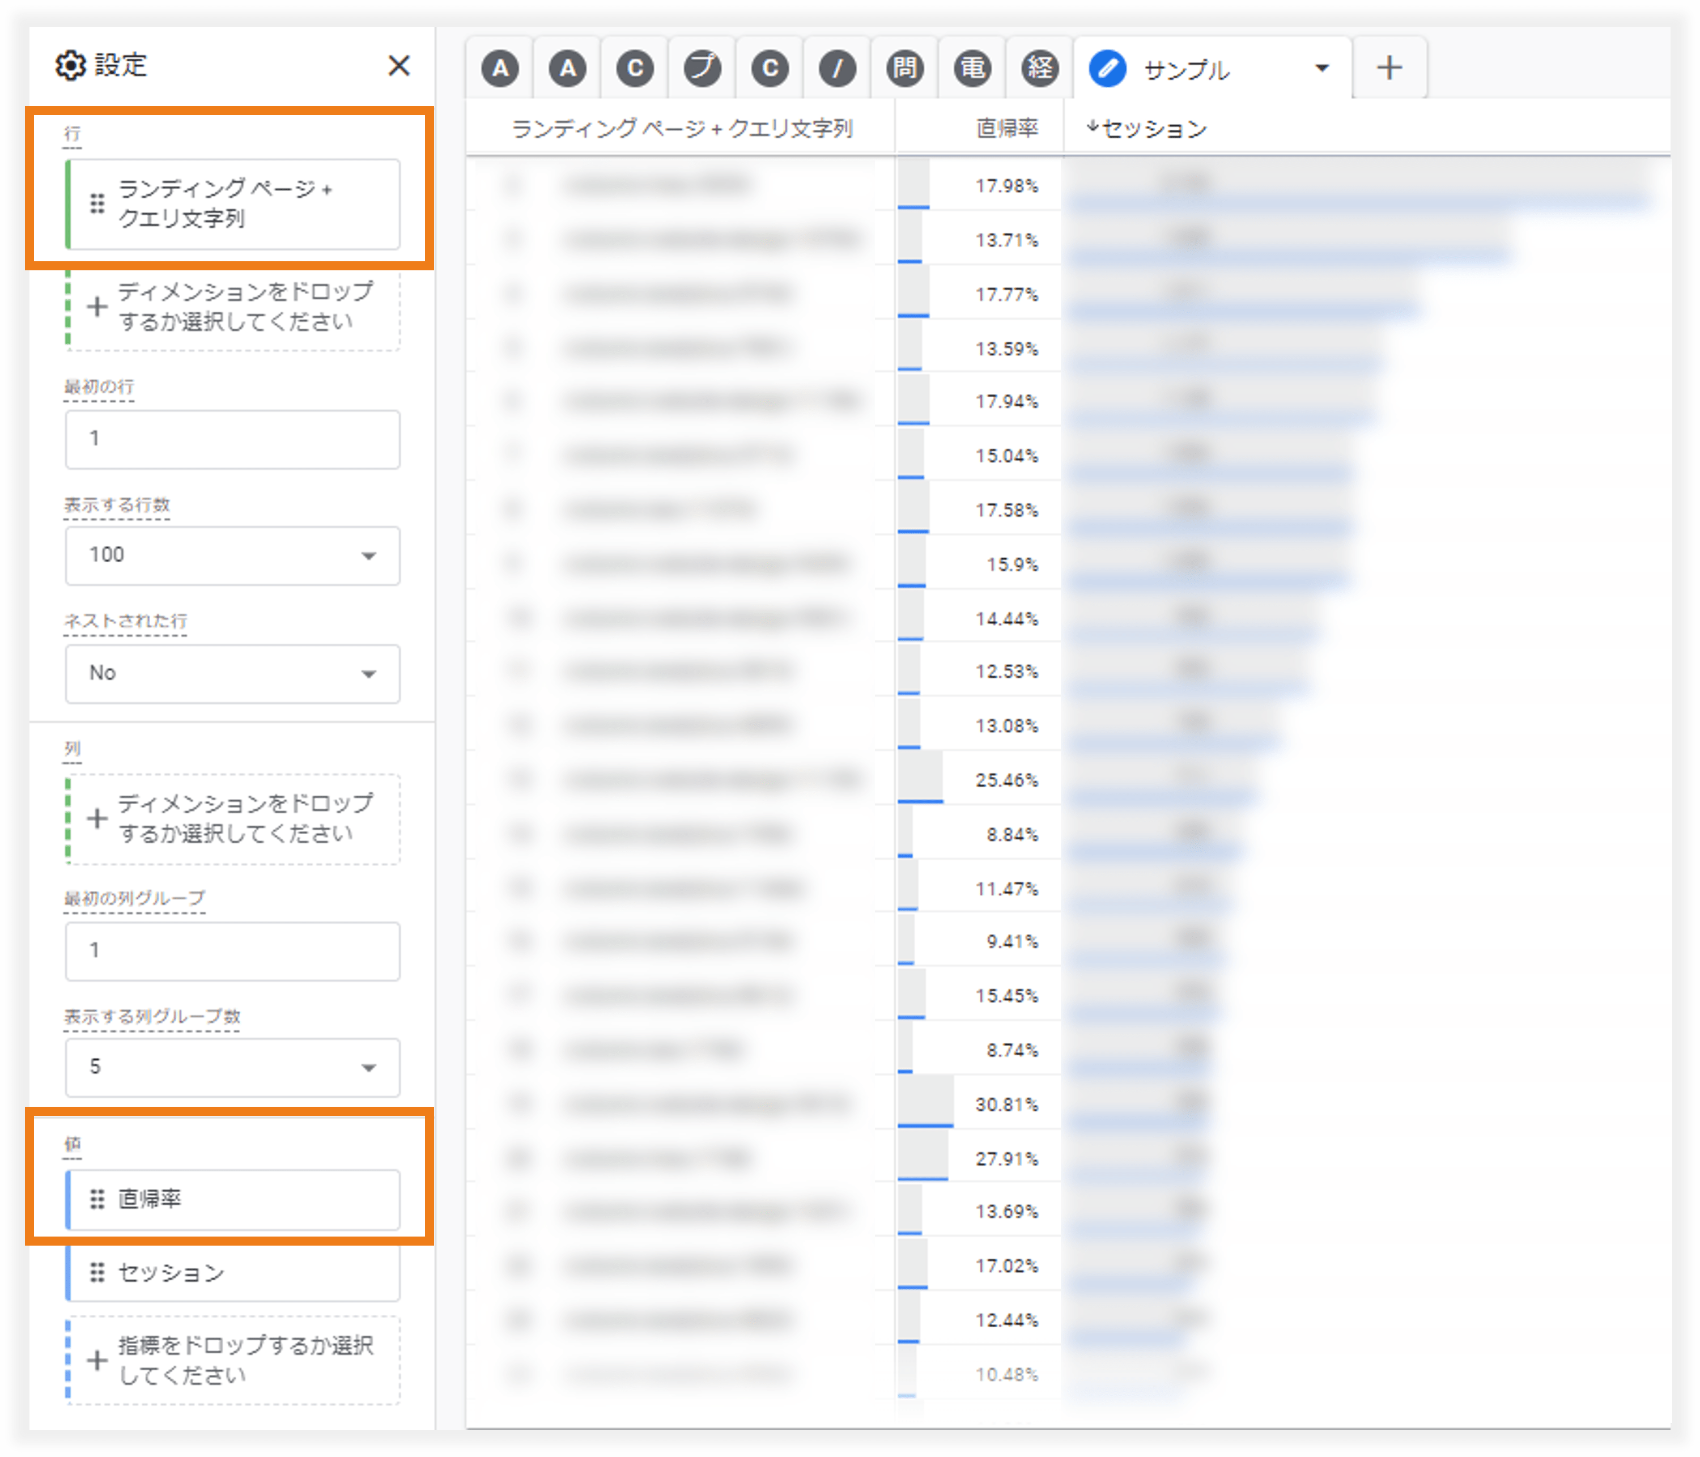The image size is (1700, 1457).
Task: Open the 表示する行数 dropdown showing 100
Action: point(233,555)
